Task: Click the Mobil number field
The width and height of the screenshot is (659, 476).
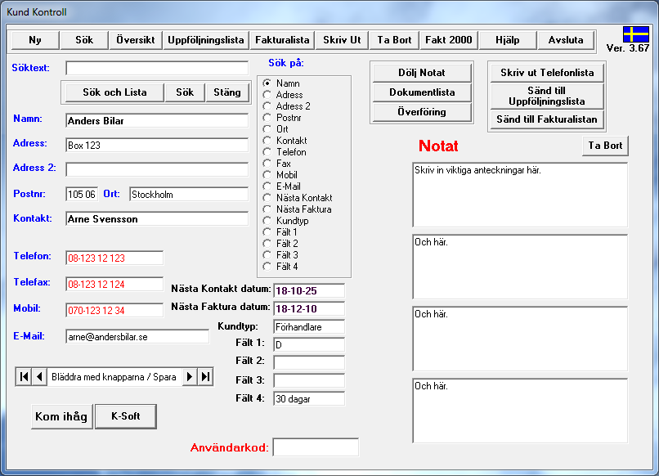Action: [x=114, y=310]
